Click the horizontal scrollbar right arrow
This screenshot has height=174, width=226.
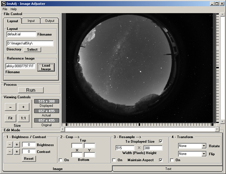pyautogui.click(x=217, y=129)
